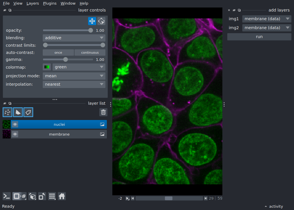Reset view with home icon

62,196
